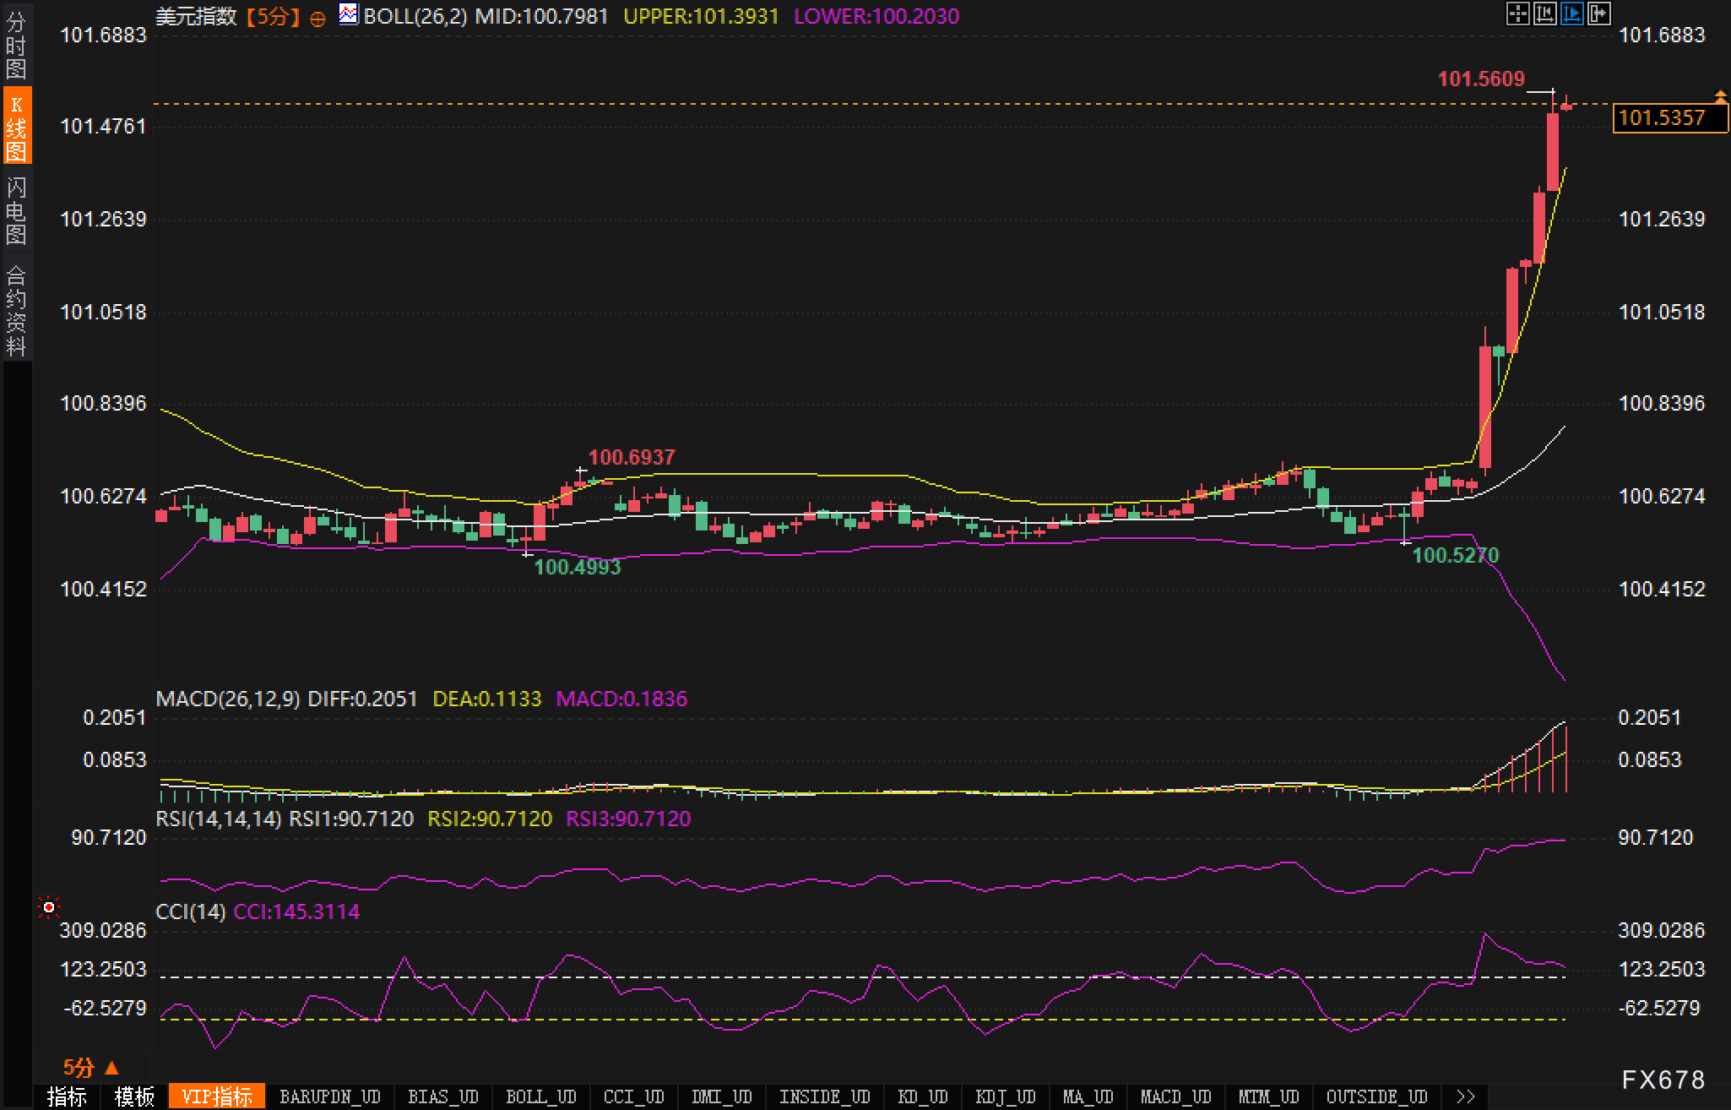Select the VIP指标 tab

coord(217,1096)
